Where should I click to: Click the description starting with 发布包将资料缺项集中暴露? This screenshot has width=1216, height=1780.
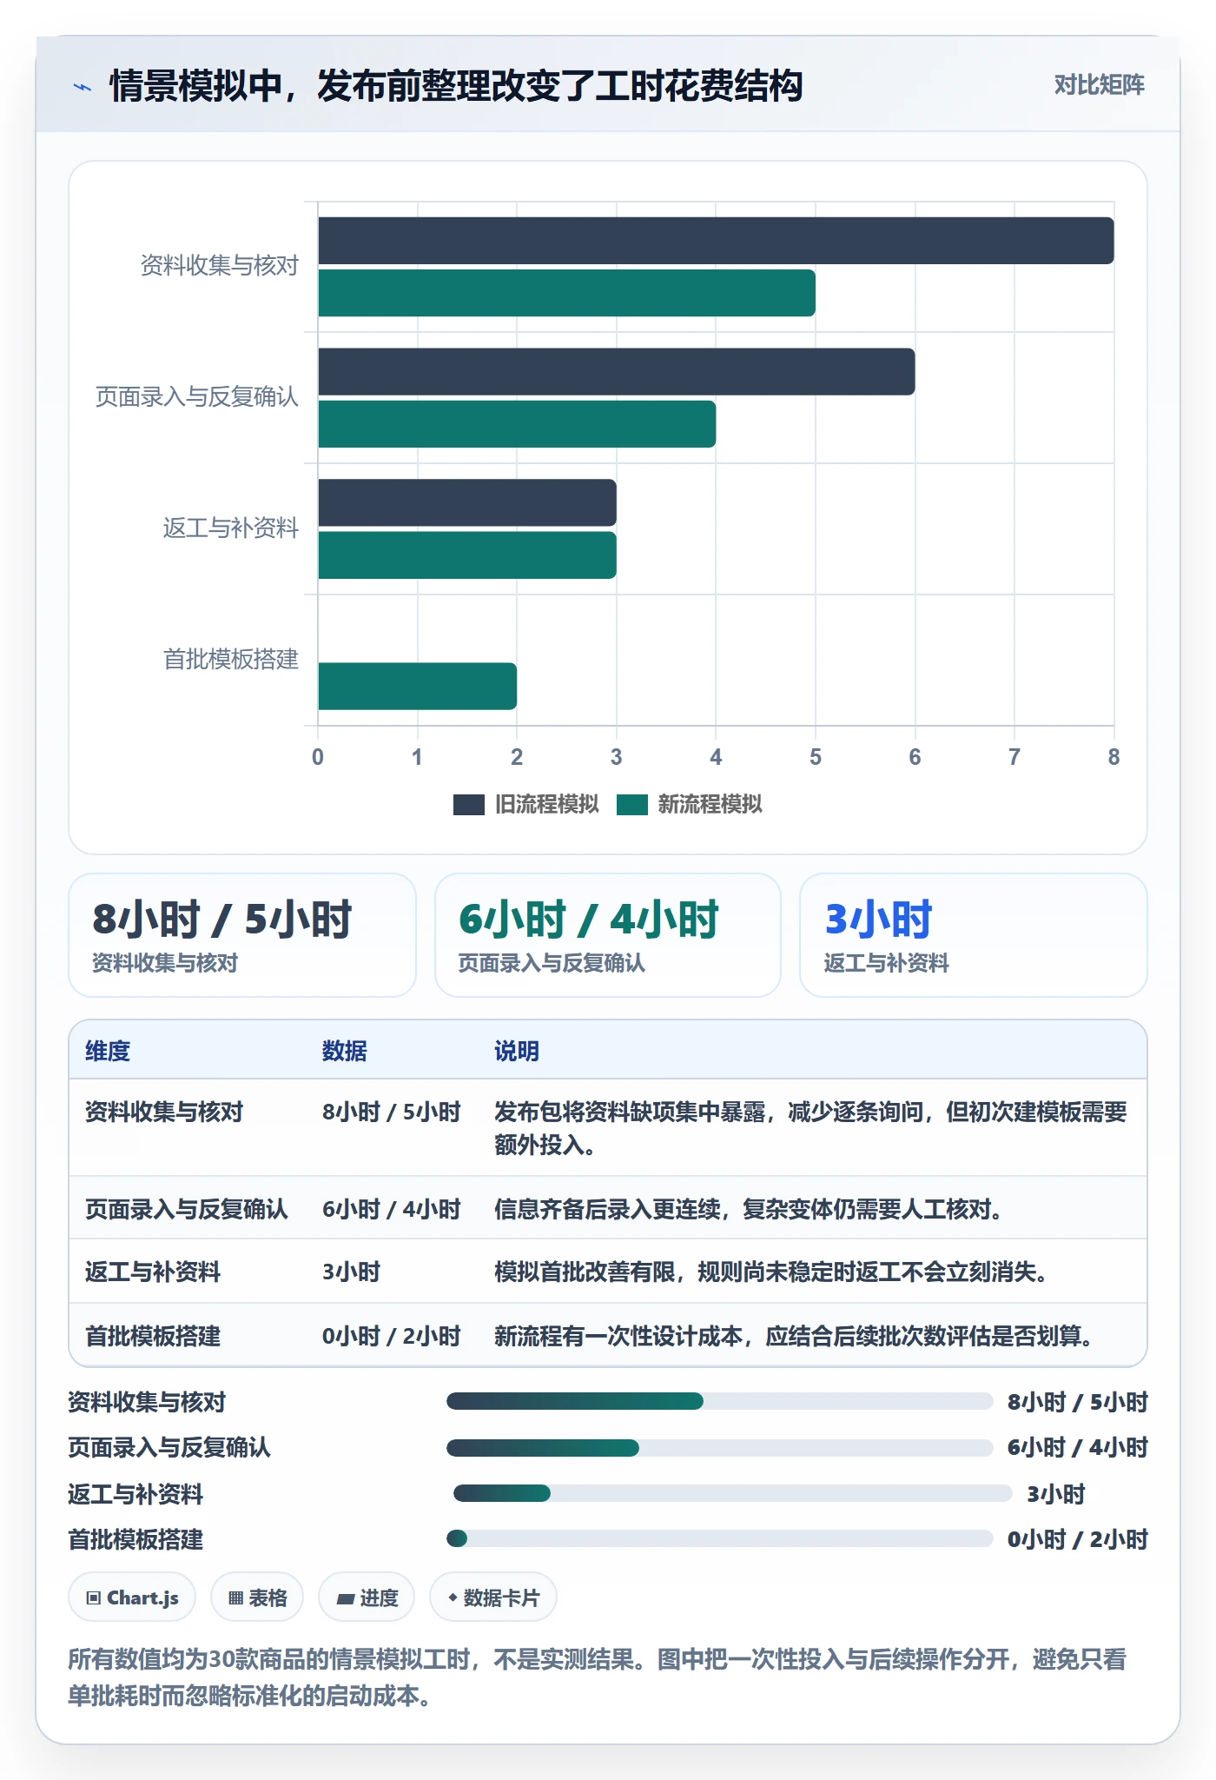(811, 1128)
